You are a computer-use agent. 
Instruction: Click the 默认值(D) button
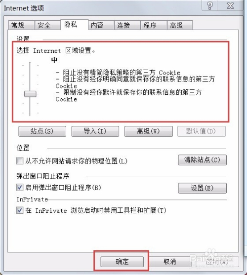(202, 131)
